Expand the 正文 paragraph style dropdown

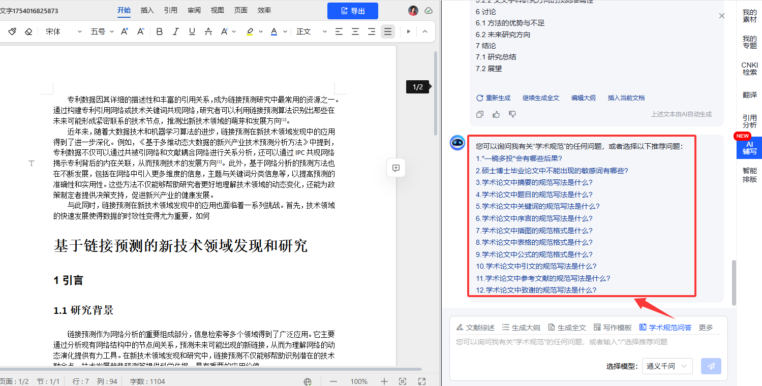[312, 31]
